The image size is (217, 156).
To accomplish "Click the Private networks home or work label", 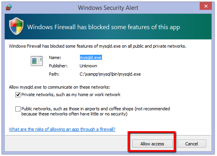I will point(71,95).
